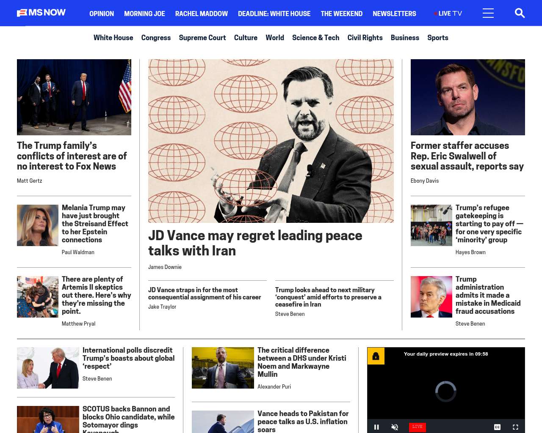Unmute the live video player
This screenshot has width=542, height=433.
(395, 427)
